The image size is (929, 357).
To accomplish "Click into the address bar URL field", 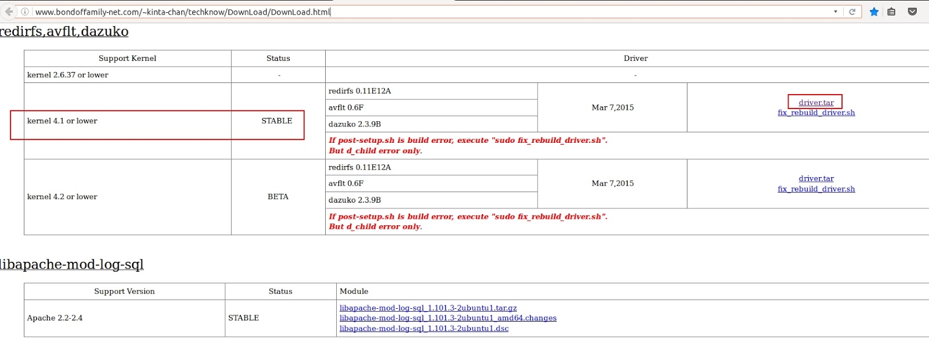I will point(430,12).
